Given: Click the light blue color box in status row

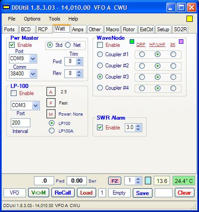Looking at the screenshot, I should coord(148,181).
